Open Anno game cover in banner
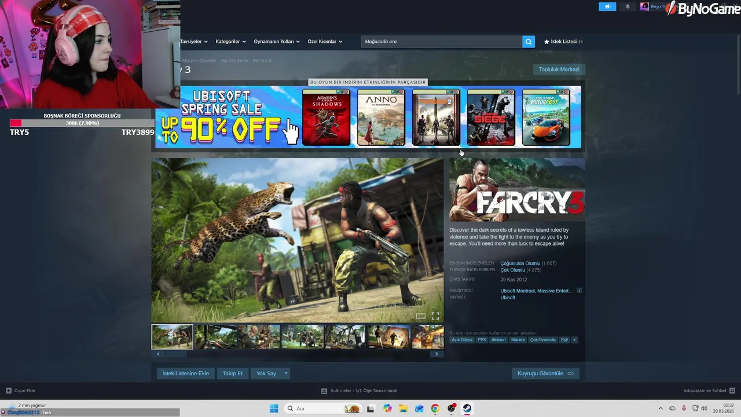Screen dimensions: 741x417 point(381,117)
